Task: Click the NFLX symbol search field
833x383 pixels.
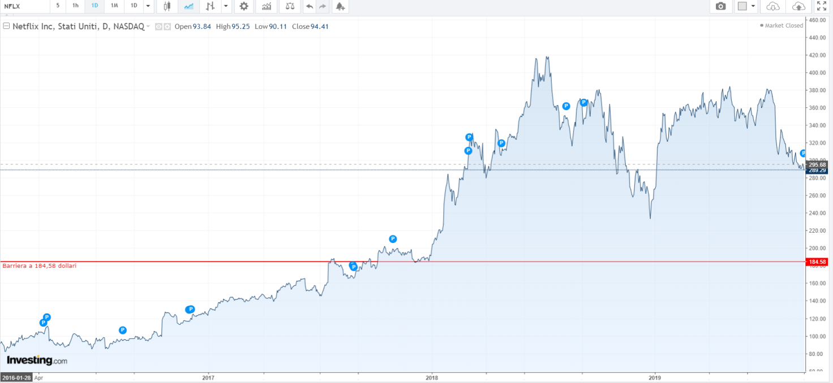Action: (x=25, y=6)
